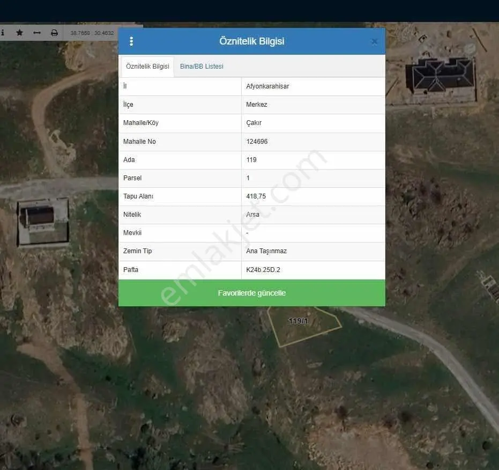Image resolution: width=499 pixels, height=470 pixels.
Task: Click the map coordinates readout in toolbar
Action: pyautogui.click(x=92, y=33)
